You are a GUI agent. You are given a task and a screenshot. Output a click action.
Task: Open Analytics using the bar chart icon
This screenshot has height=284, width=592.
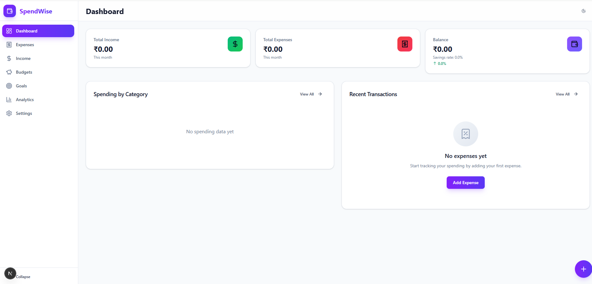pos(9,100)
